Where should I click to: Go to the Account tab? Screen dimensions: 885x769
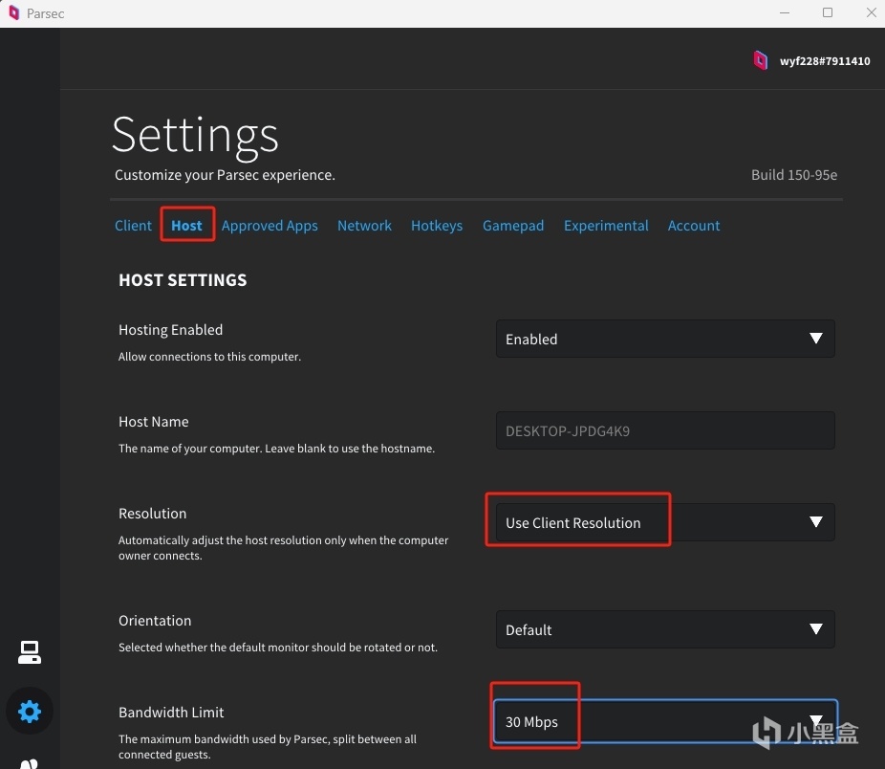694,226
